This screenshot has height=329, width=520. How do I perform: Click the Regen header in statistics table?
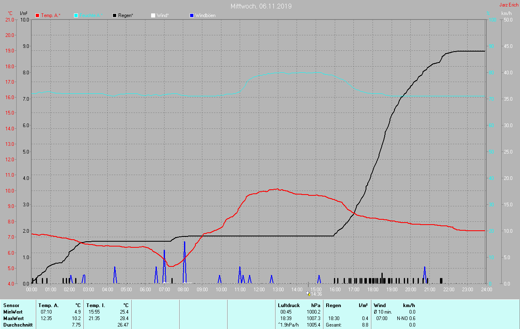click(x=334, y=305)
